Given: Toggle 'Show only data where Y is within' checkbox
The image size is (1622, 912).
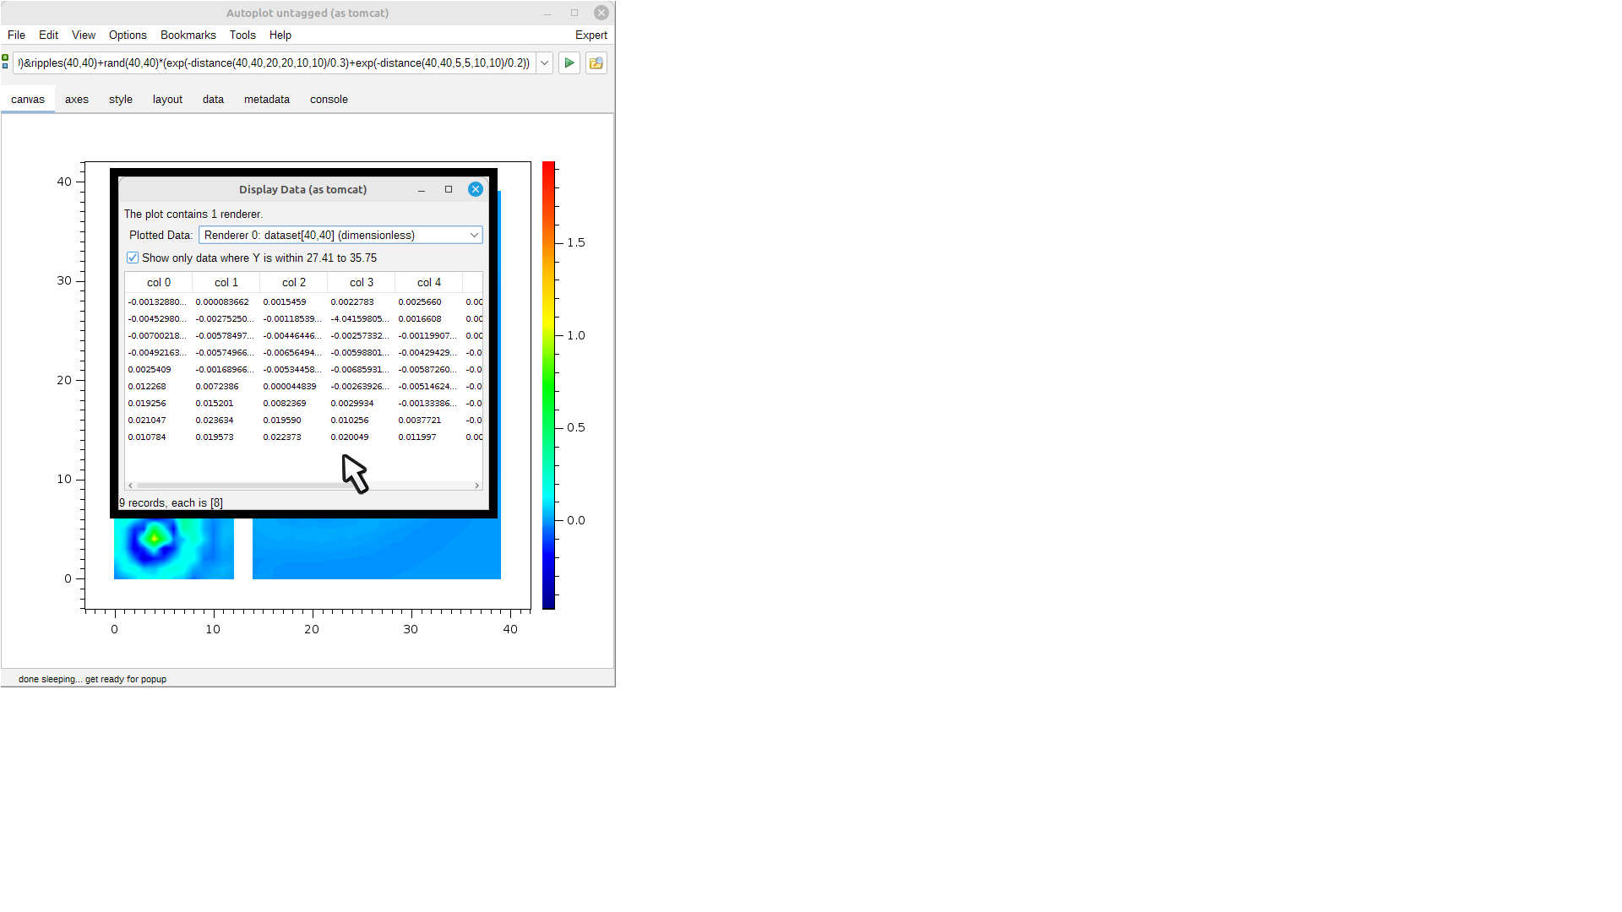Looking at the screenshot, I should click(x=133, y=258).
